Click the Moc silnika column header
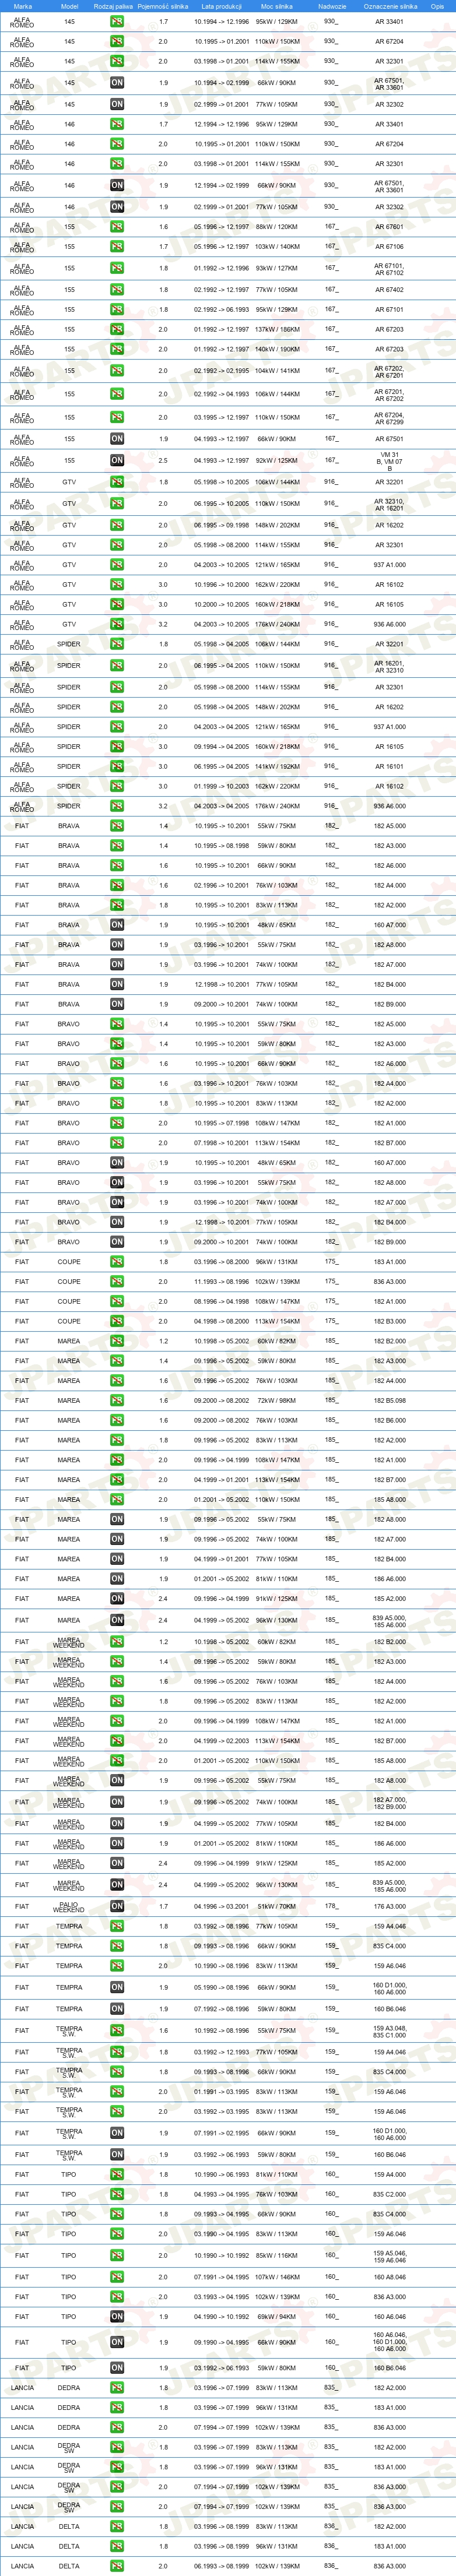The height and width of the screenshot is (2576, 456). pyautogui.click(x=276, y=6)
